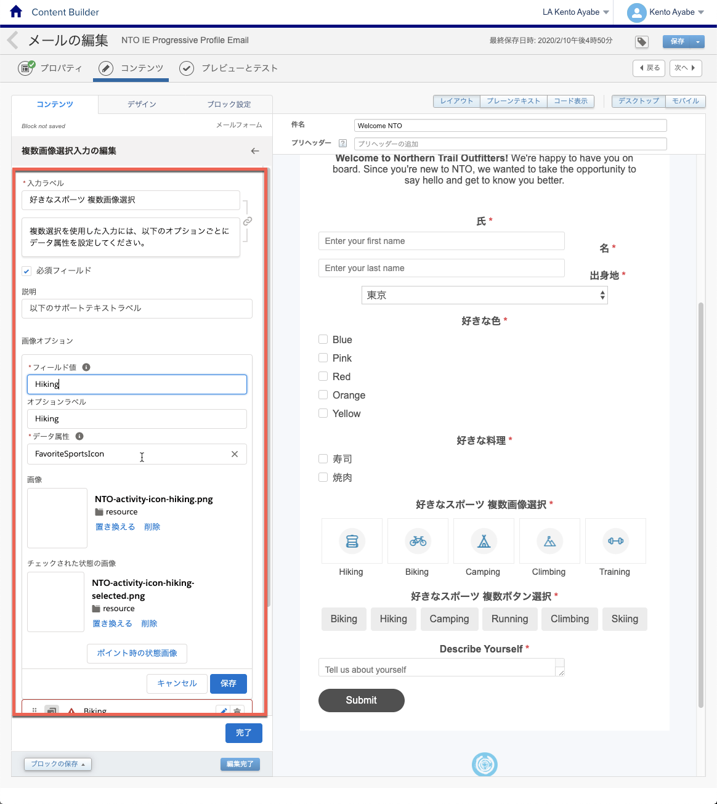
Task: Go to the プロパティ step
Action: (51, 68)
